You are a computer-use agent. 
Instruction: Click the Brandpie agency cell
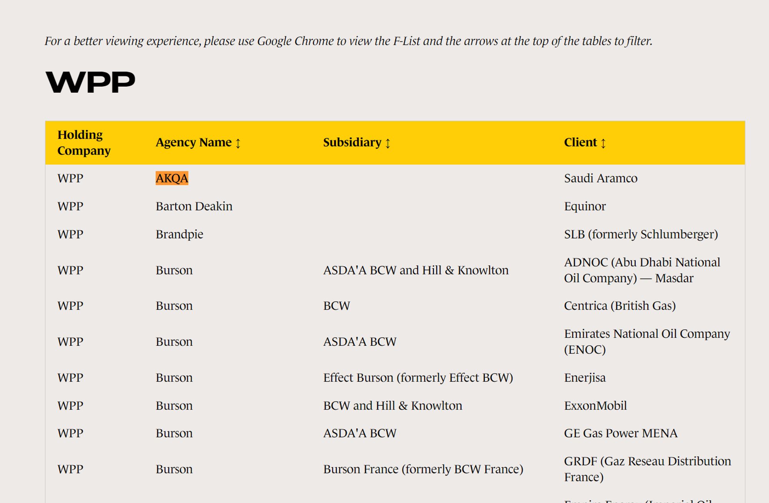(179, 234)
